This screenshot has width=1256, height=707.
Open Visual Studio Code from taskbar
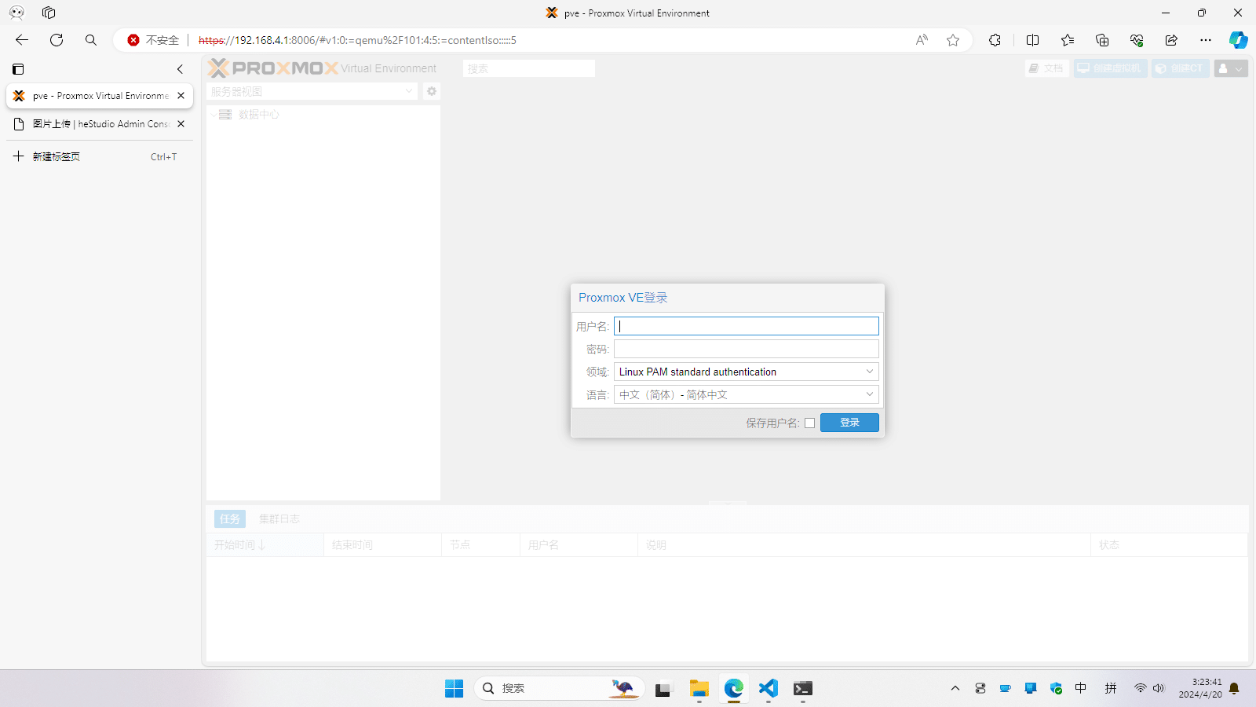click(768, 689)
